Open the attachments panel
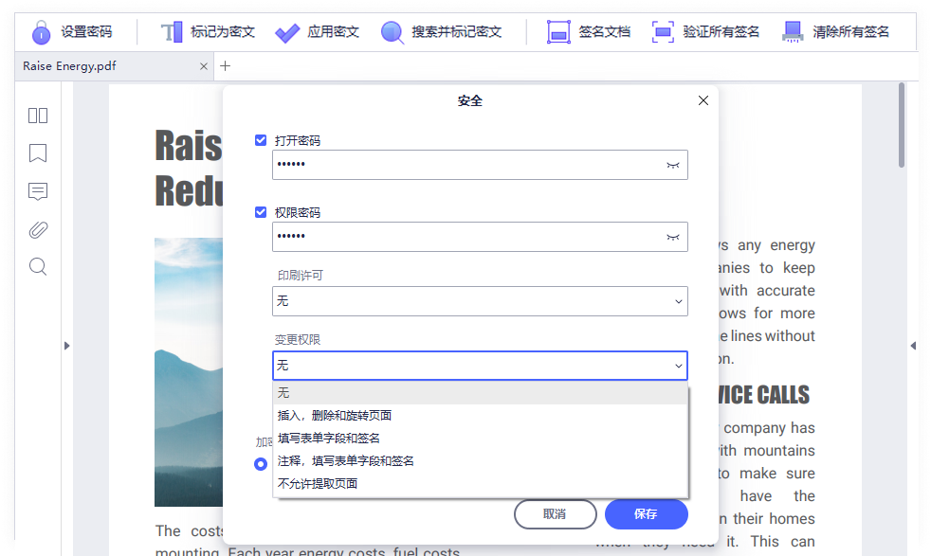This screenshot has height=556, width=931. [37, 229]
